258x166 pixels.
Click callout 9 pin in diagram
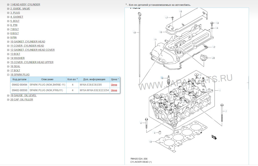pyautogui.click(x=154, y=133)
